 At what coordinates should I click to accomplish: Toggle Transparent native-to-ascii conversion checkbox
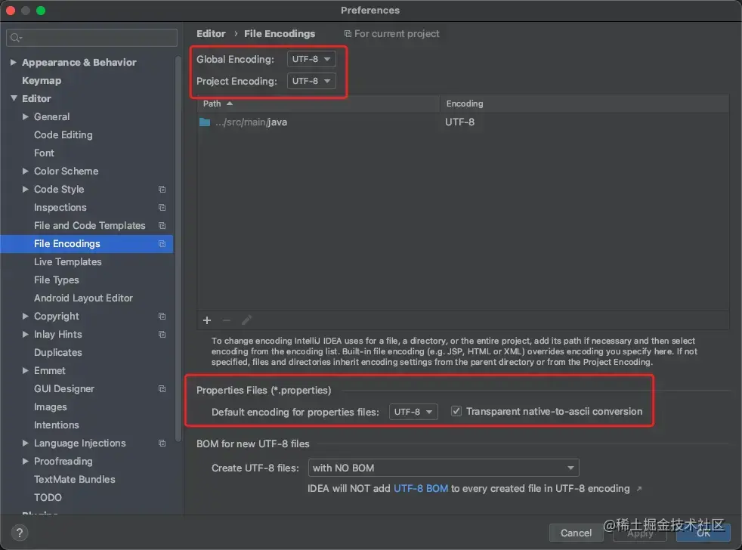tap(456, 411)
